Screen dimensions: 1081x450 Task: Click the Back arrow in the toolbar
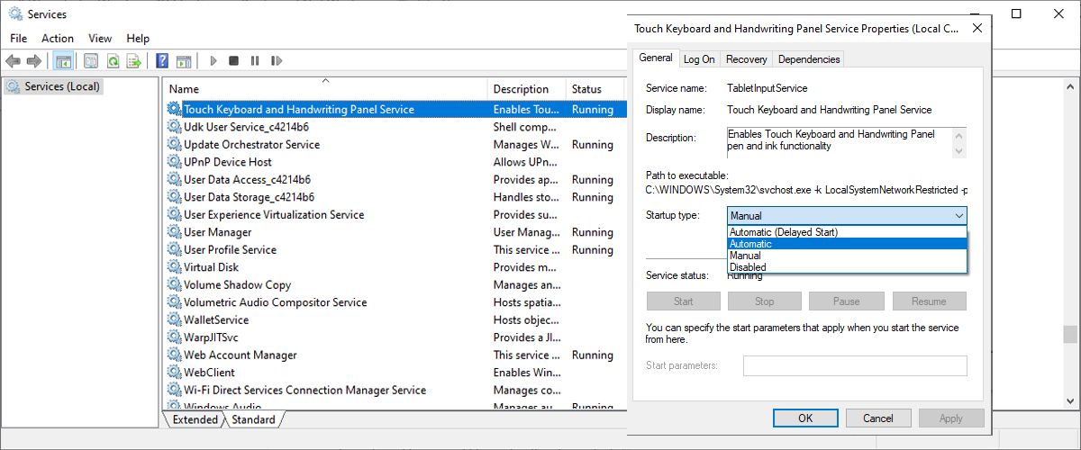pos(13,61)
